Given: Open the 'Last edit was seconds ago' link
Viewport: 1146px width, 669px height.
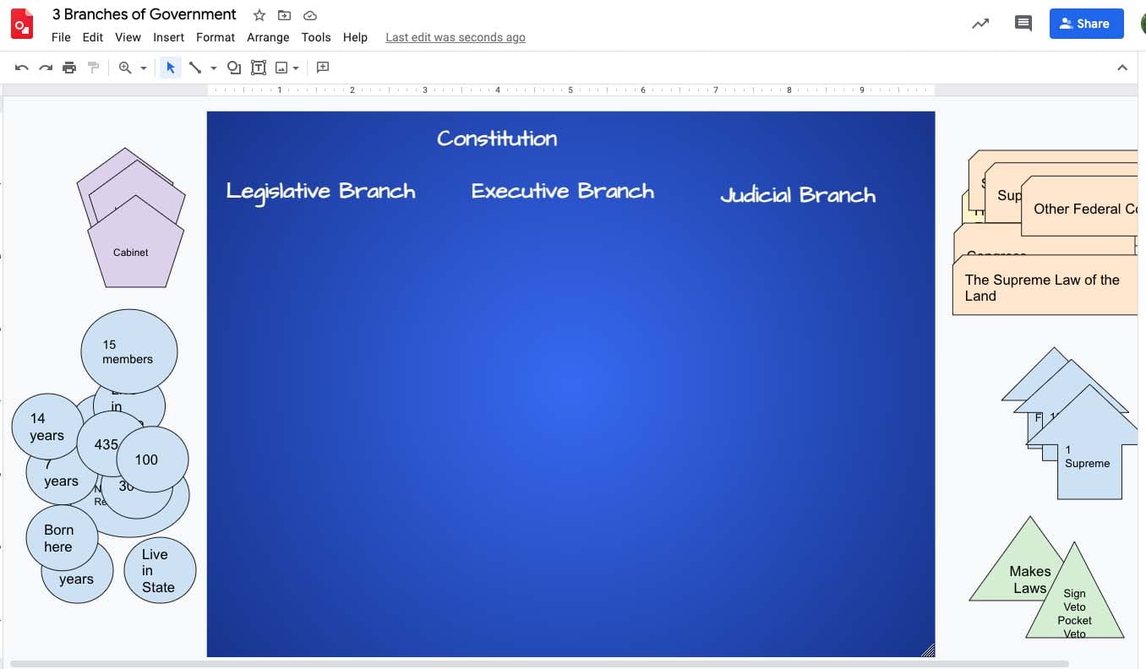Looking at the screenshot, I should coord(456,37).
